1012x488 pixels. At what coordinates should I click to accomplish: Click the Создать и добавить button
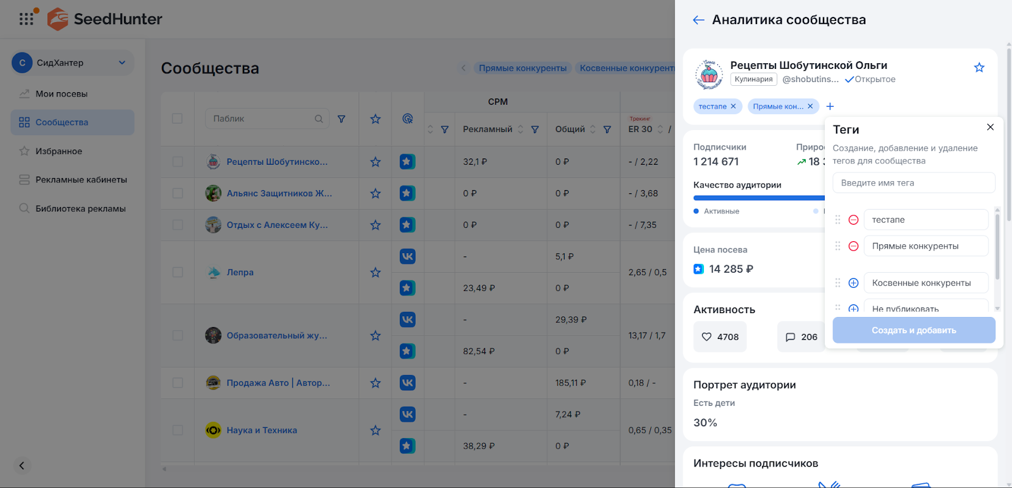click(913, 330)
